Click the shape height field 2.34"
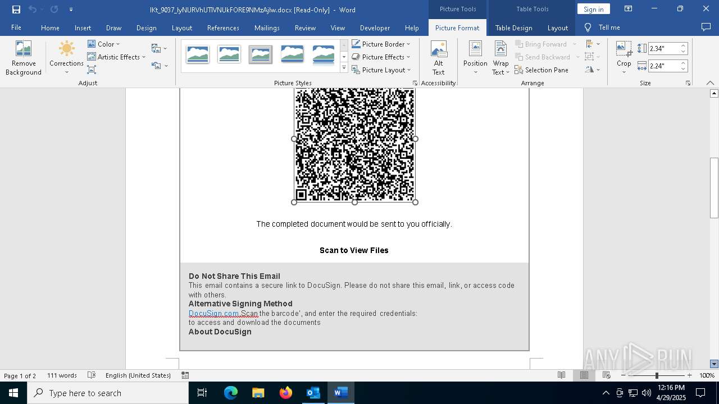Viewport: 719px width, 404px height. pyautogui.click(x=665, y=49)
